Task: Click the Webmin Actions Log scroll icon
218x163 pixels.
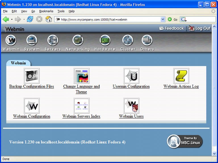Action: pos(181,76)
